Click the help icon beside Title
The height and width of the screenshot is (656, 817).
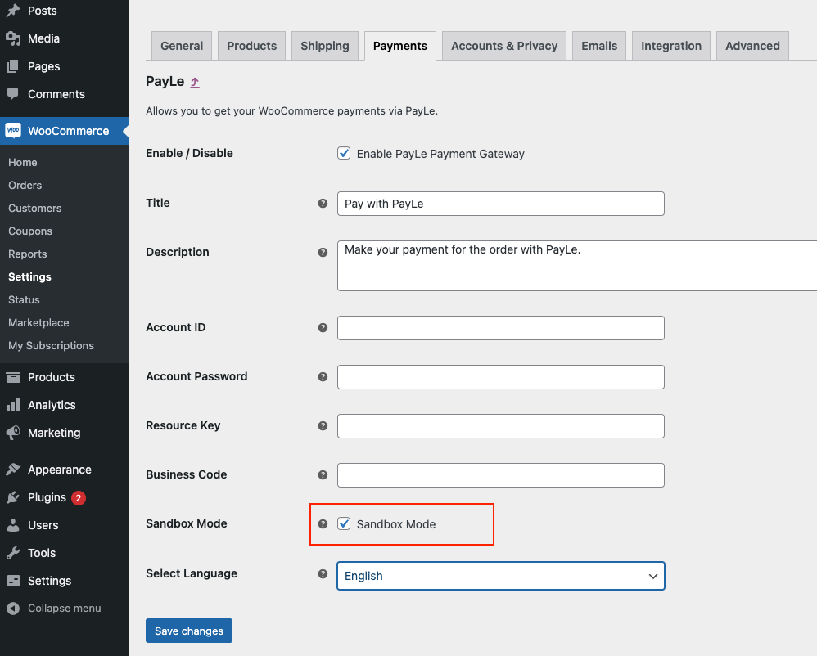point(323,204)
